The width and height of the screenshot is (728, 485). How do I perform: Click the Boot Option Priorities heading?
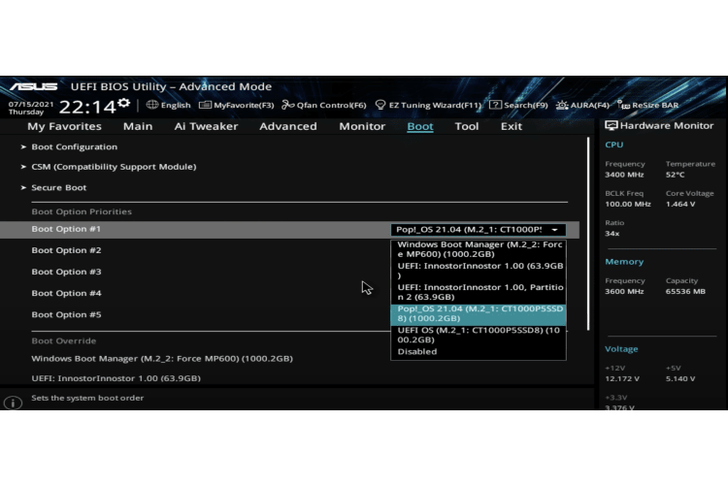coord(82,211)
